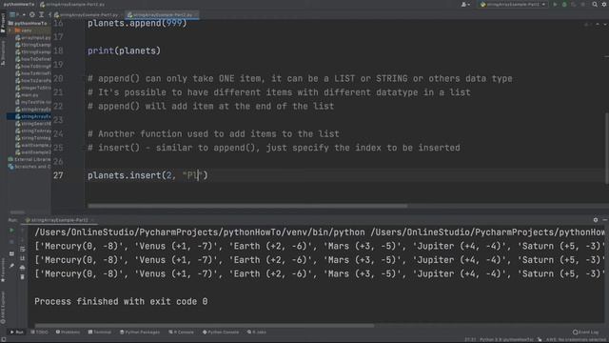This screenshot has height=343, width=609.
Task: Open the run configuration dropdown
Action: pyautogui.click(x=514, y=4)
